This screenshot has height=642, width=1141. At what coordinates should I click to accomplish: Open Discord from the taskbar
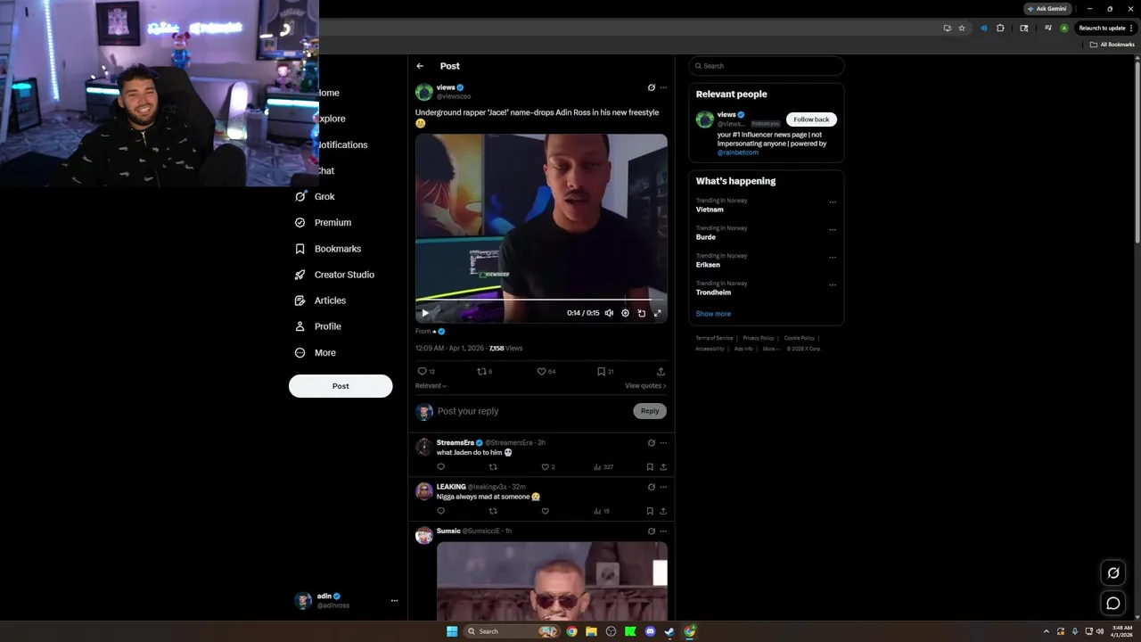tap(650, 631)
